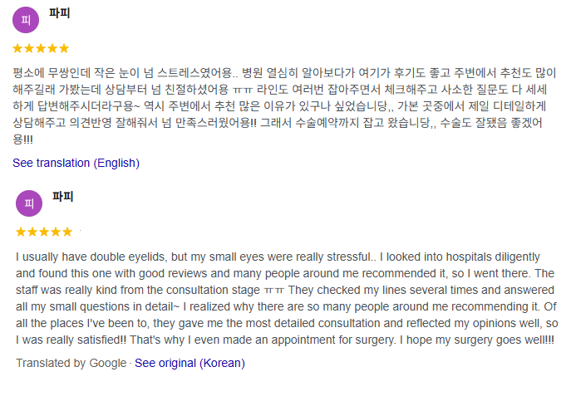Open reviewer 파피's profile from the translated review
Viewport: 571px width, 406px height.
[x=63, y=197]
